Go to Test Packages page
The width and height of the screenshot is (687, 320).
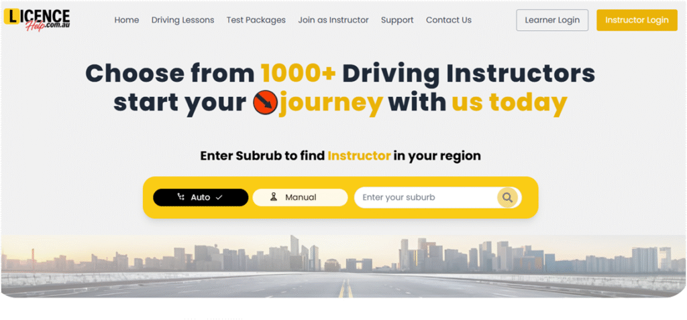(256, 20)
